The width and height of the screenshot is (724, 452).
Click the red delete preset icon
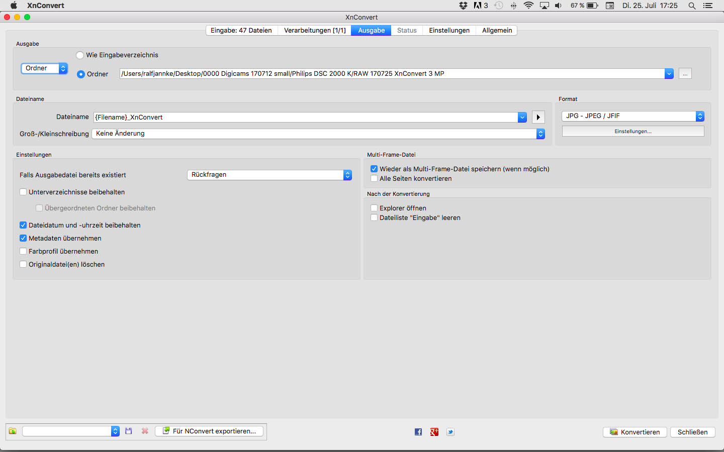145,431
